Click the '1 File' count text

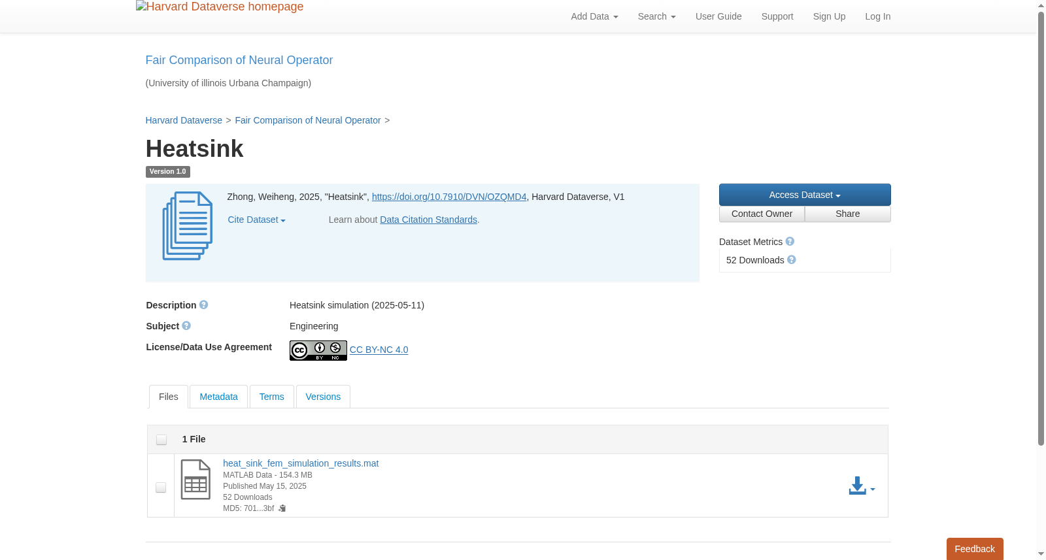click(x=194, y=439)
